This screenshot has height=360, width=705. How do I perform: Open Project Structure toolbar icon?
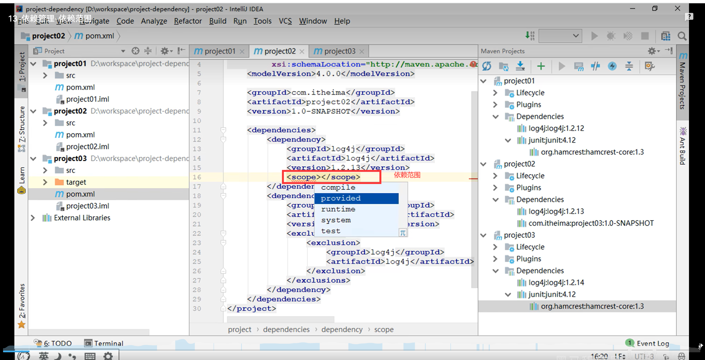click(666, 36)
